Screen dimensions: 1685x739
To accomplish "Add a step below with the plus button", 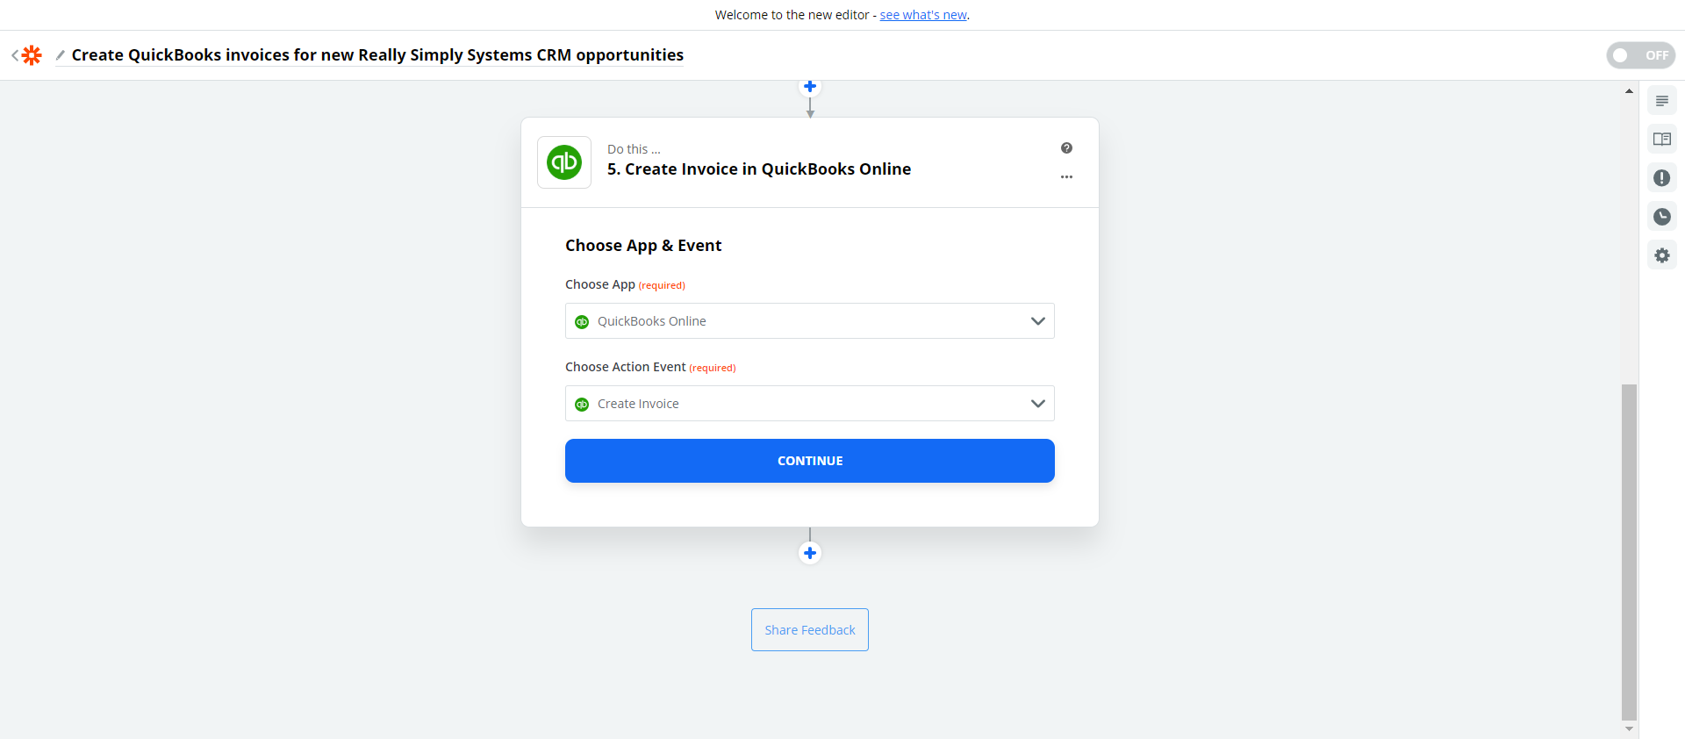I will 809,553.
